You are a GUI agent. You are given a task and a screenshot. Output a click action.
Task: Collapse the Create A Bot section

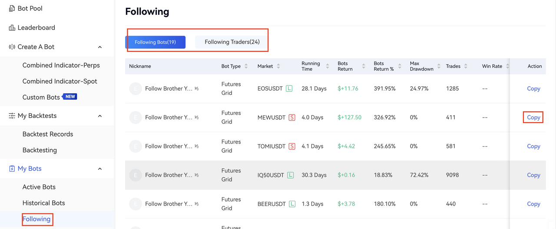(100, 47)
